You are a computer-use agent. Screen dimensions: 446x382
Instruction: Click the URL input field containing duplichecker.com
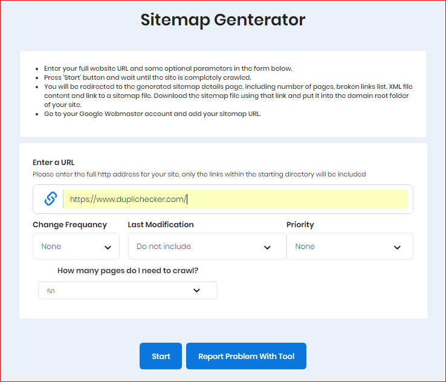pyautogui.click(x=235, y=199)
